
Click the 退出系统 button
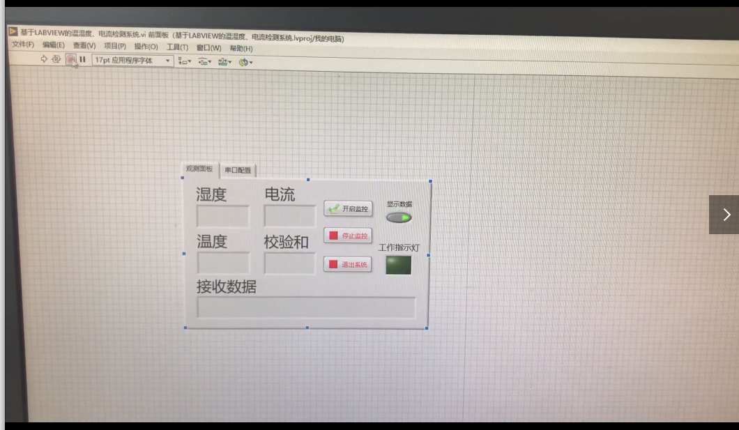tap(347, 264)
